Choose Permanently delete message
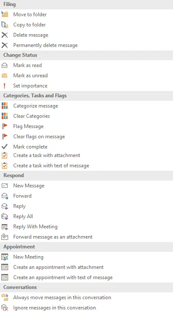Image resolution: width=173 pixels, height=312 pixels. point(45,45)
